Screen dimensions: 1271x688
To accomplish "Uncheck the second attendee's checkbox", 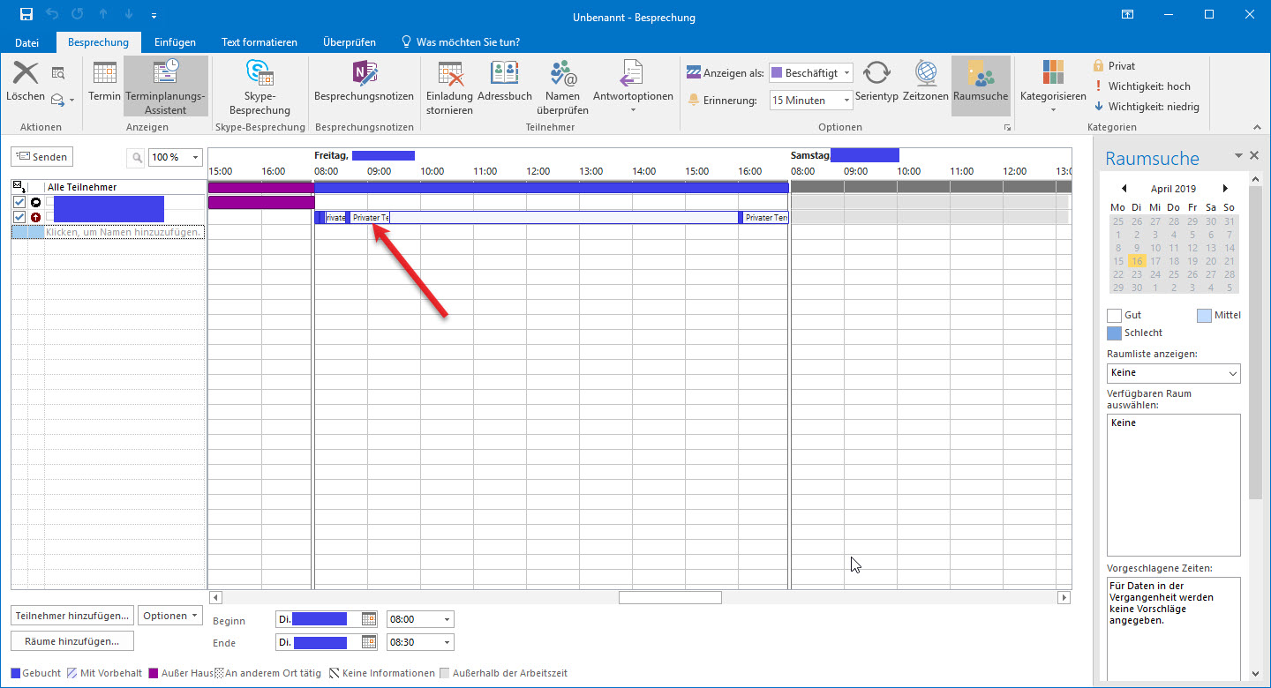I will [x=19, y=217].
